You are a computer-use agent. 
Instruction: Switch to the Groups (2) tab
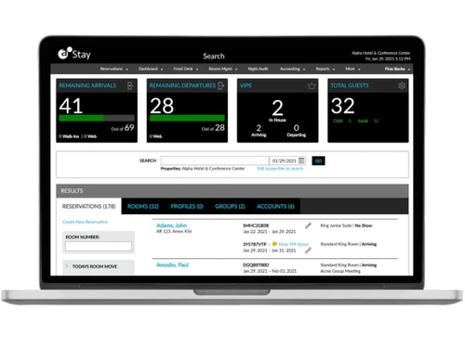(230, 206)
